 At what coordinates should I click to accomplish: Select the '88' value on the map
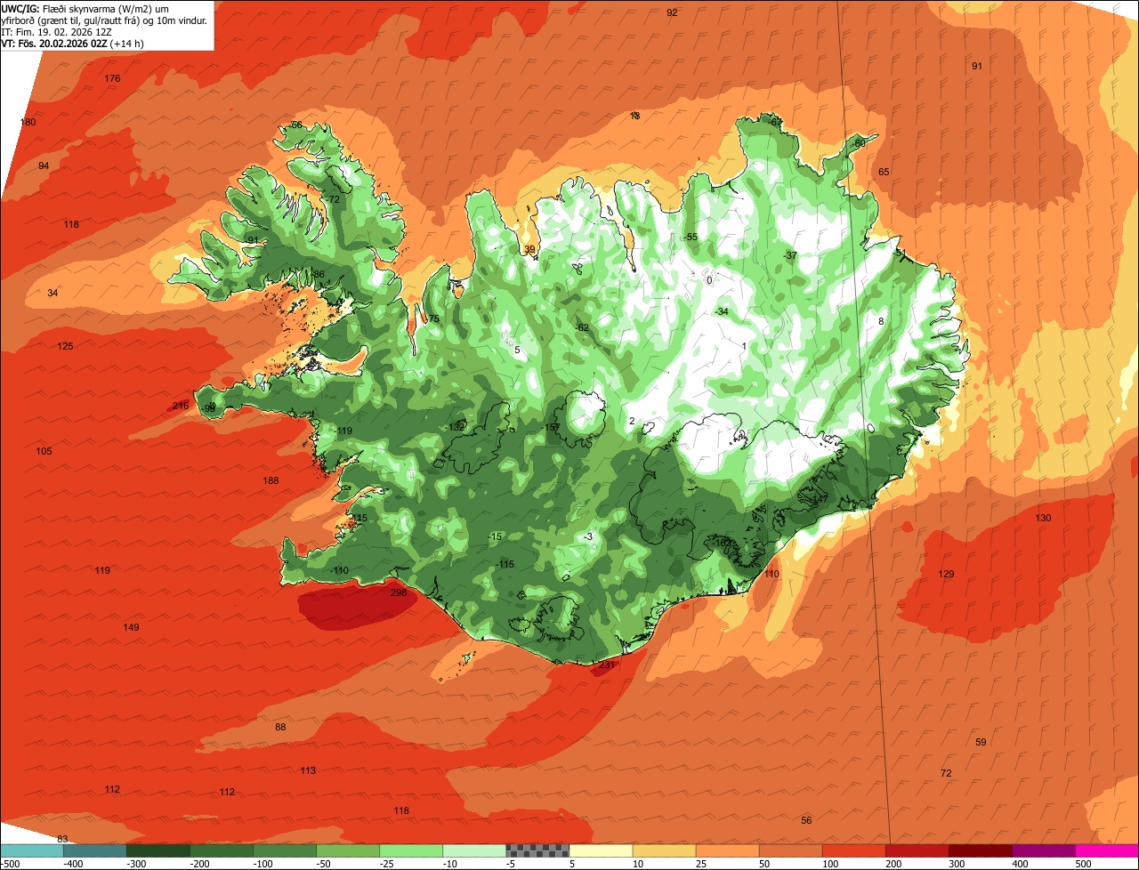tap(280, 727)
